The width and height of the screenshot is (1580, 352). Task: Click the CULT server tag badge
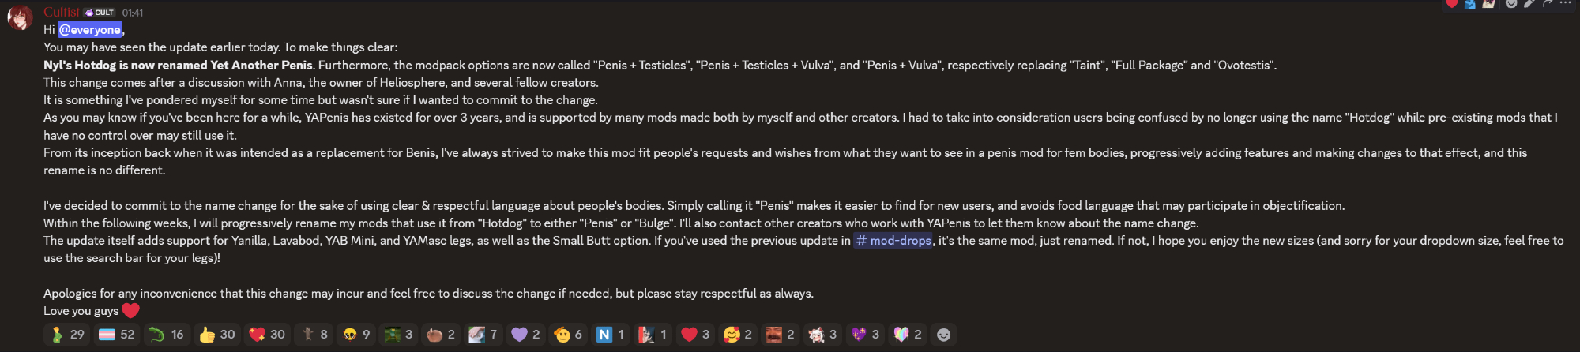pyautogui.click(x=100, y=13)
